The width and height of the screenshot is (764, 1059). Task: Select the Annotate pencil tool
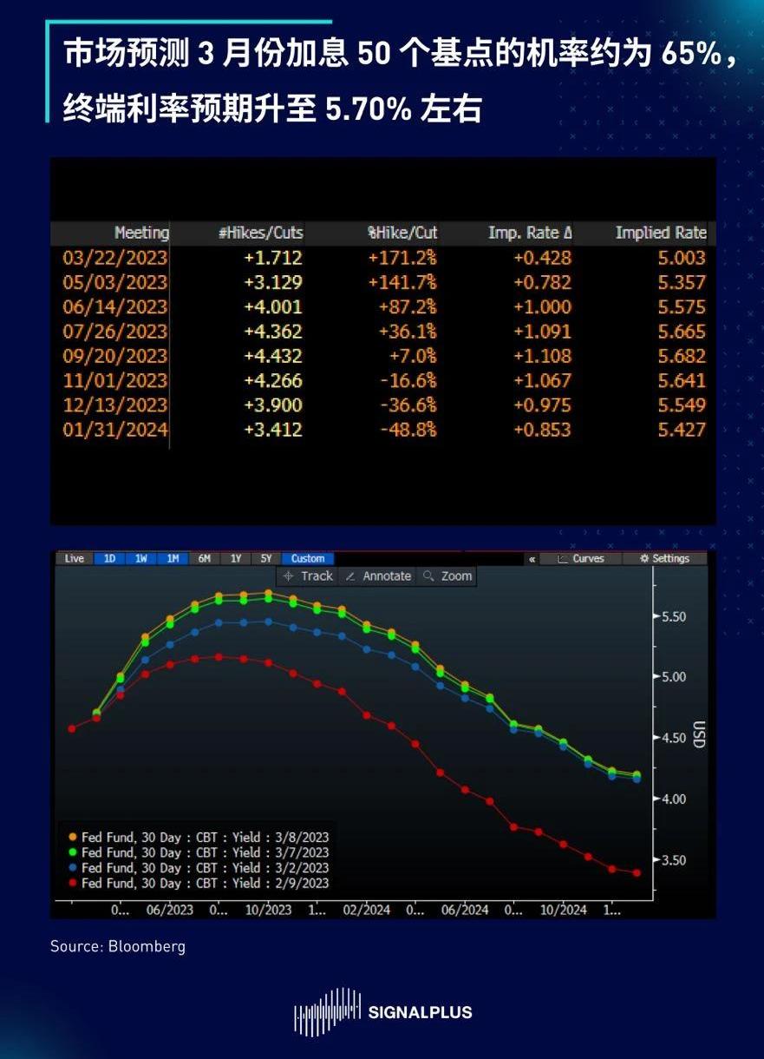point(377,576)
